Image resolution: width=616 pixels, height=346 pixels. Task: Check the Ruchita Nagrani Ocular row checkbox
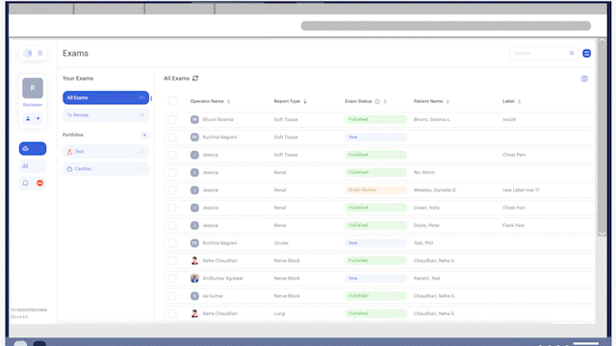pos(172,243)
